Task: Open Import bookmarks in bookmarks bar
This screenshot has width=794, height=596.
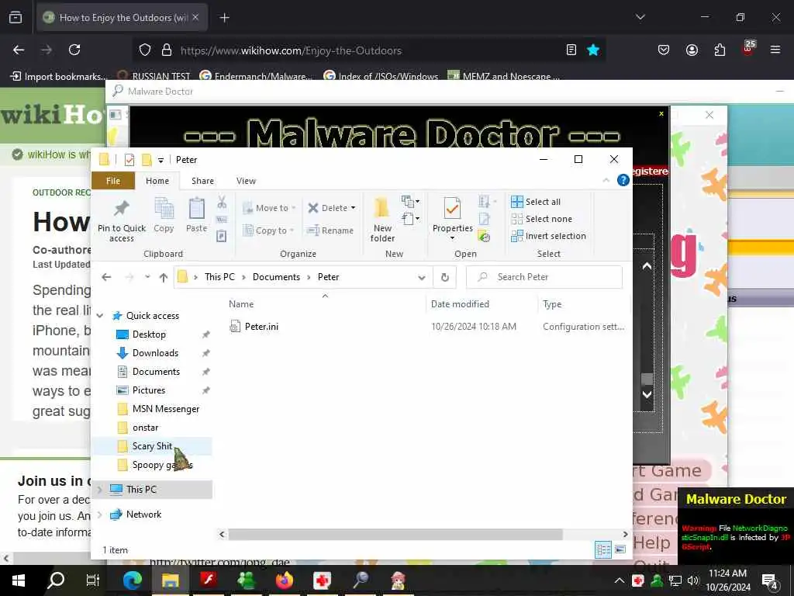Action: pyautogui.click(x=59, y=77)
